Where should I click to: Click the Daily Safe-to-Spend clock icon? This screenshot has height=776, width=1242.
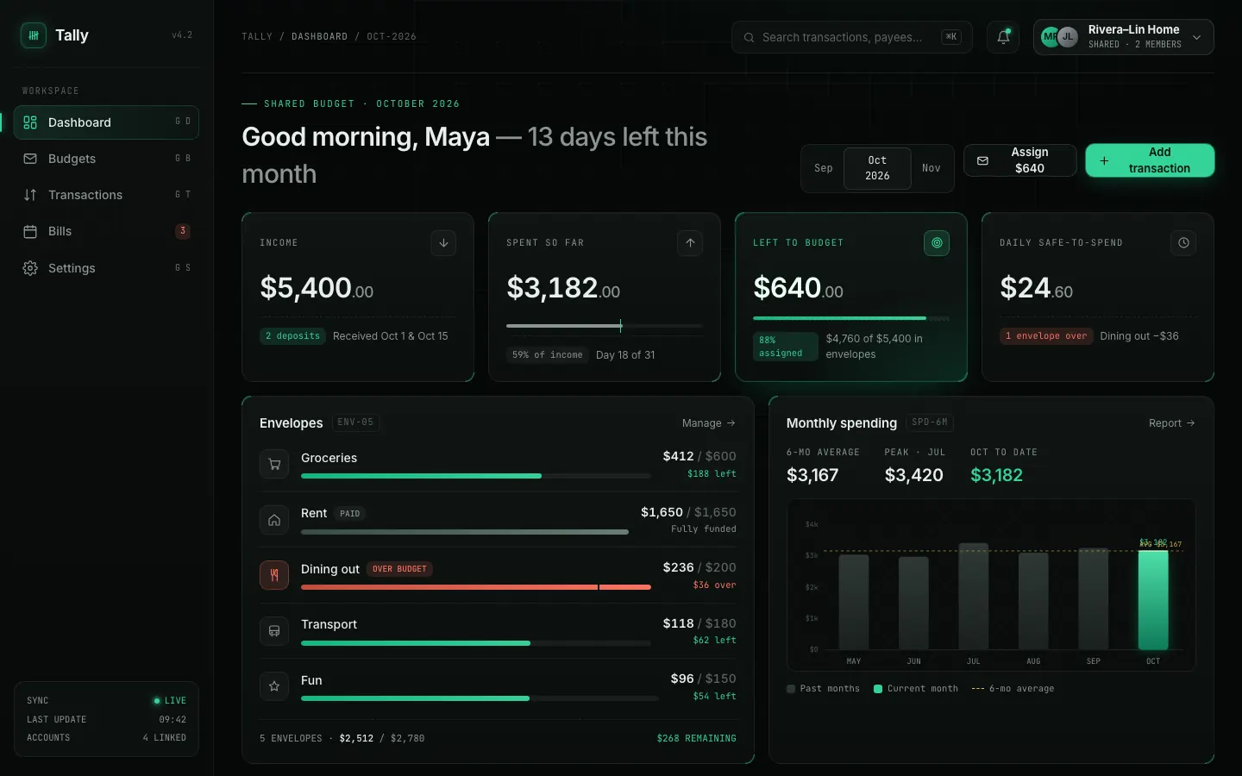pyautogui.click(x=1183, y=243)
